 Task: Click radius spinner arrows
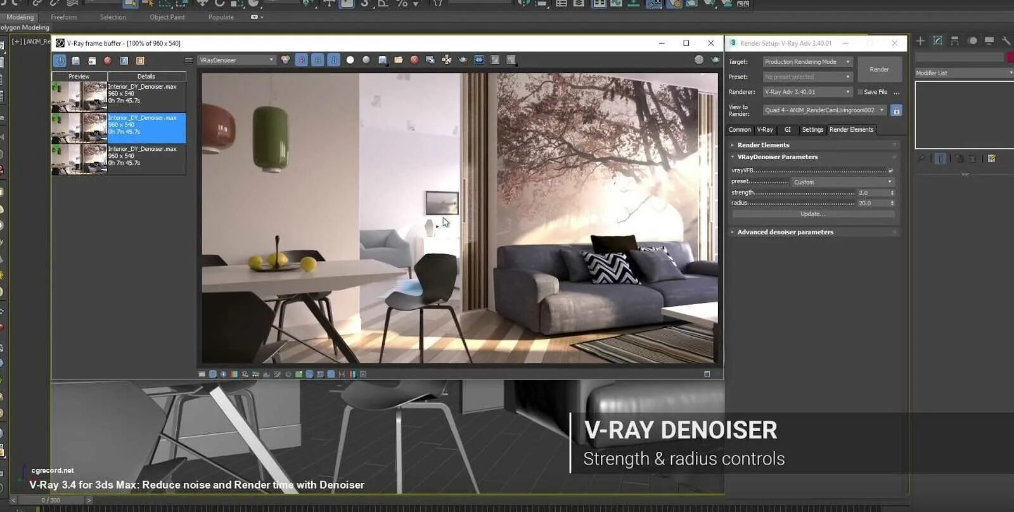pos(892,203)
